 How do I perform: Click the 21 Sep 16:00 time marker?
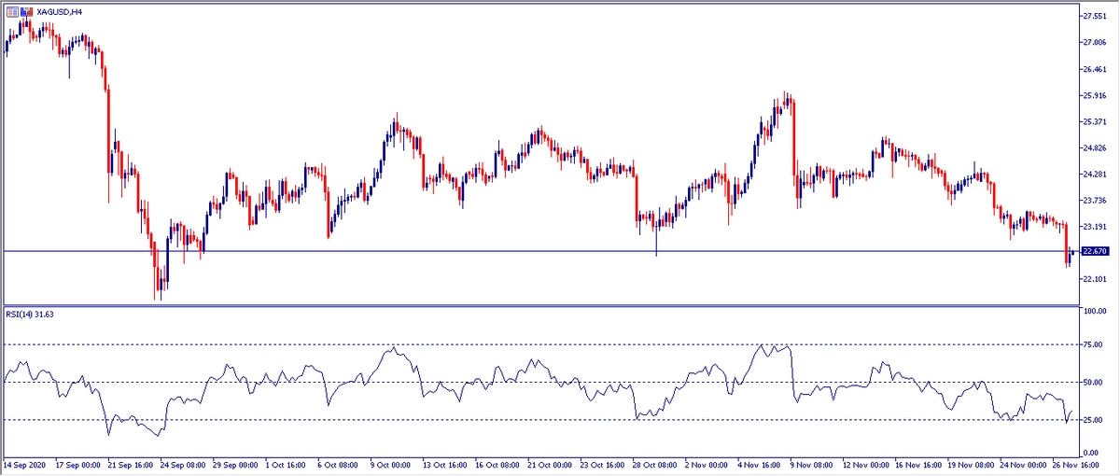pos(132,464)
